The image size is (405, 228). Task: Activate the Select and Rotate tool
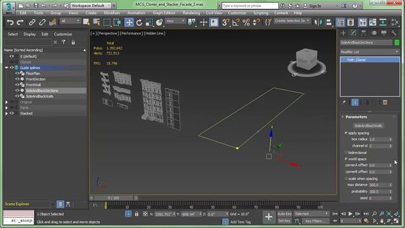point(139,23)
